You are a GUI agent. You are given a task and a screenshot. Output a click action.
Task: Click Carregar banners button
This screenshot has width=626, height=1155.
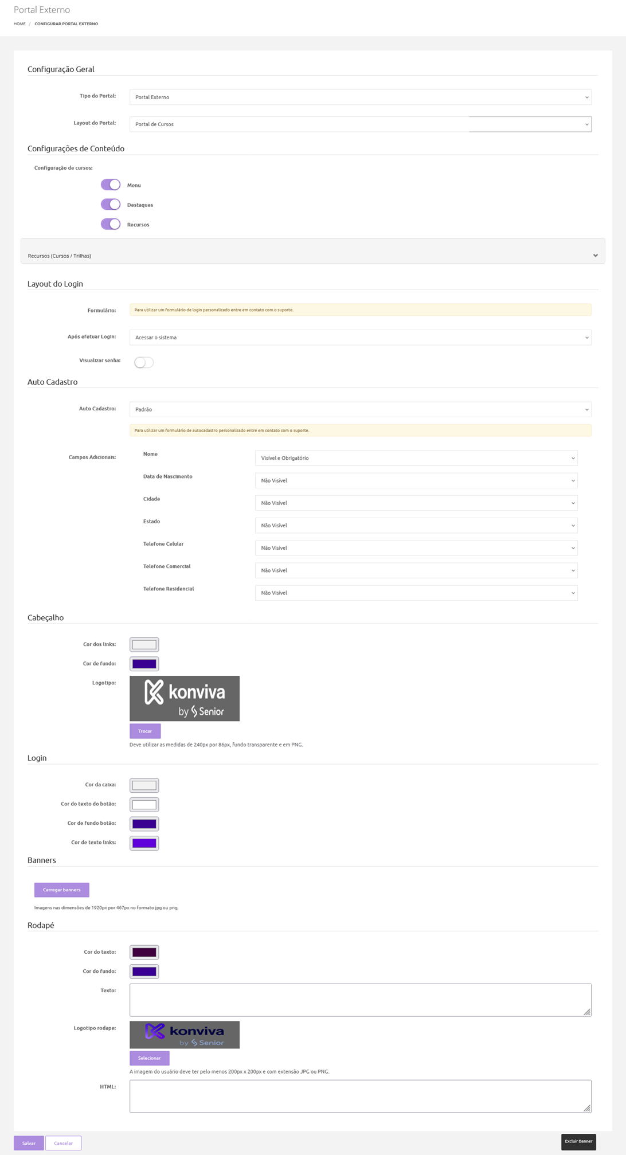61,890
